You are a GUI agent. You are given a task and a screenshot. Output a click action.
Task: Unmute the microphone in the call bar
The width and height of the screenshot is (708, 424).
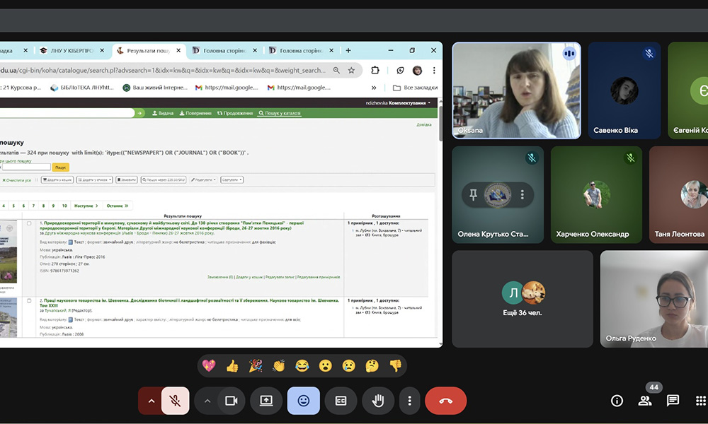click(174, 401)
